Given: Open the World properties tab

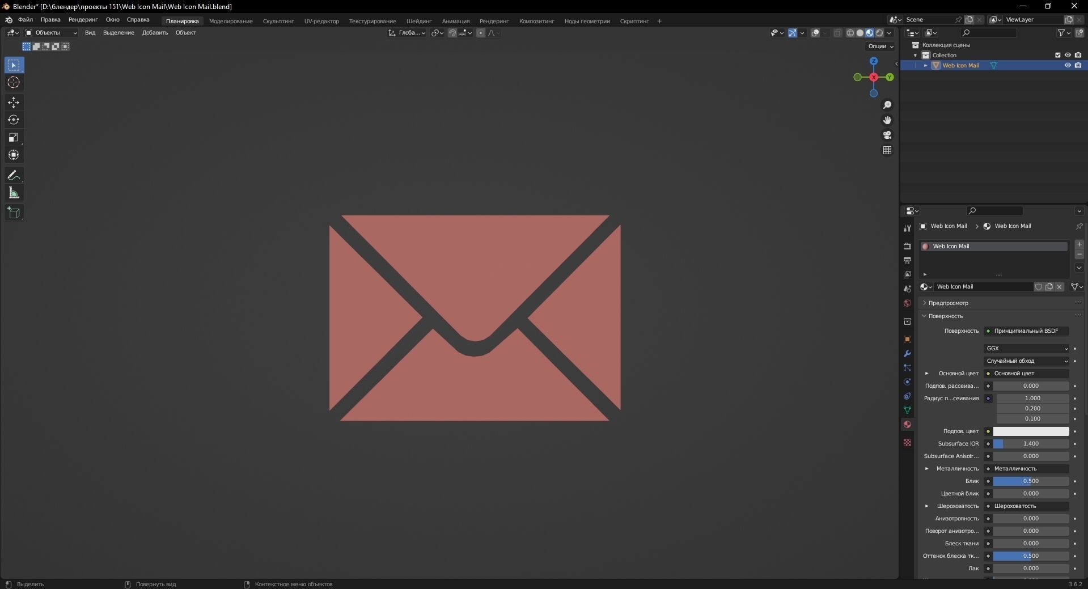Looking at the screenshot, I should tap(907, 303).
